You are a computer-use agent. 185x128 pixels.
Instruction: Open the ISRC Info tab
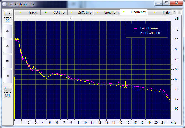81,12
